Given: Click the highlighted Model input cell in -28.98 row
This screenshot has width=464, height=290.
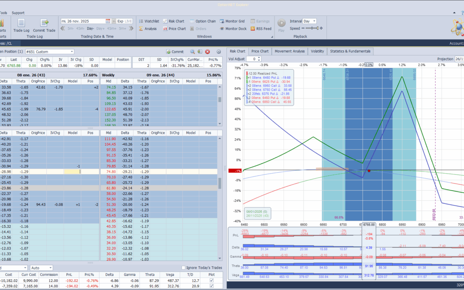Looking at the screenshot, I should point(73,171).
